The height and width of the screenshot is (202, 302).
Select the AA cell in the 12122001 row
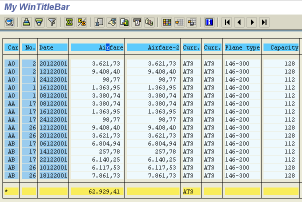click(11, 127)
